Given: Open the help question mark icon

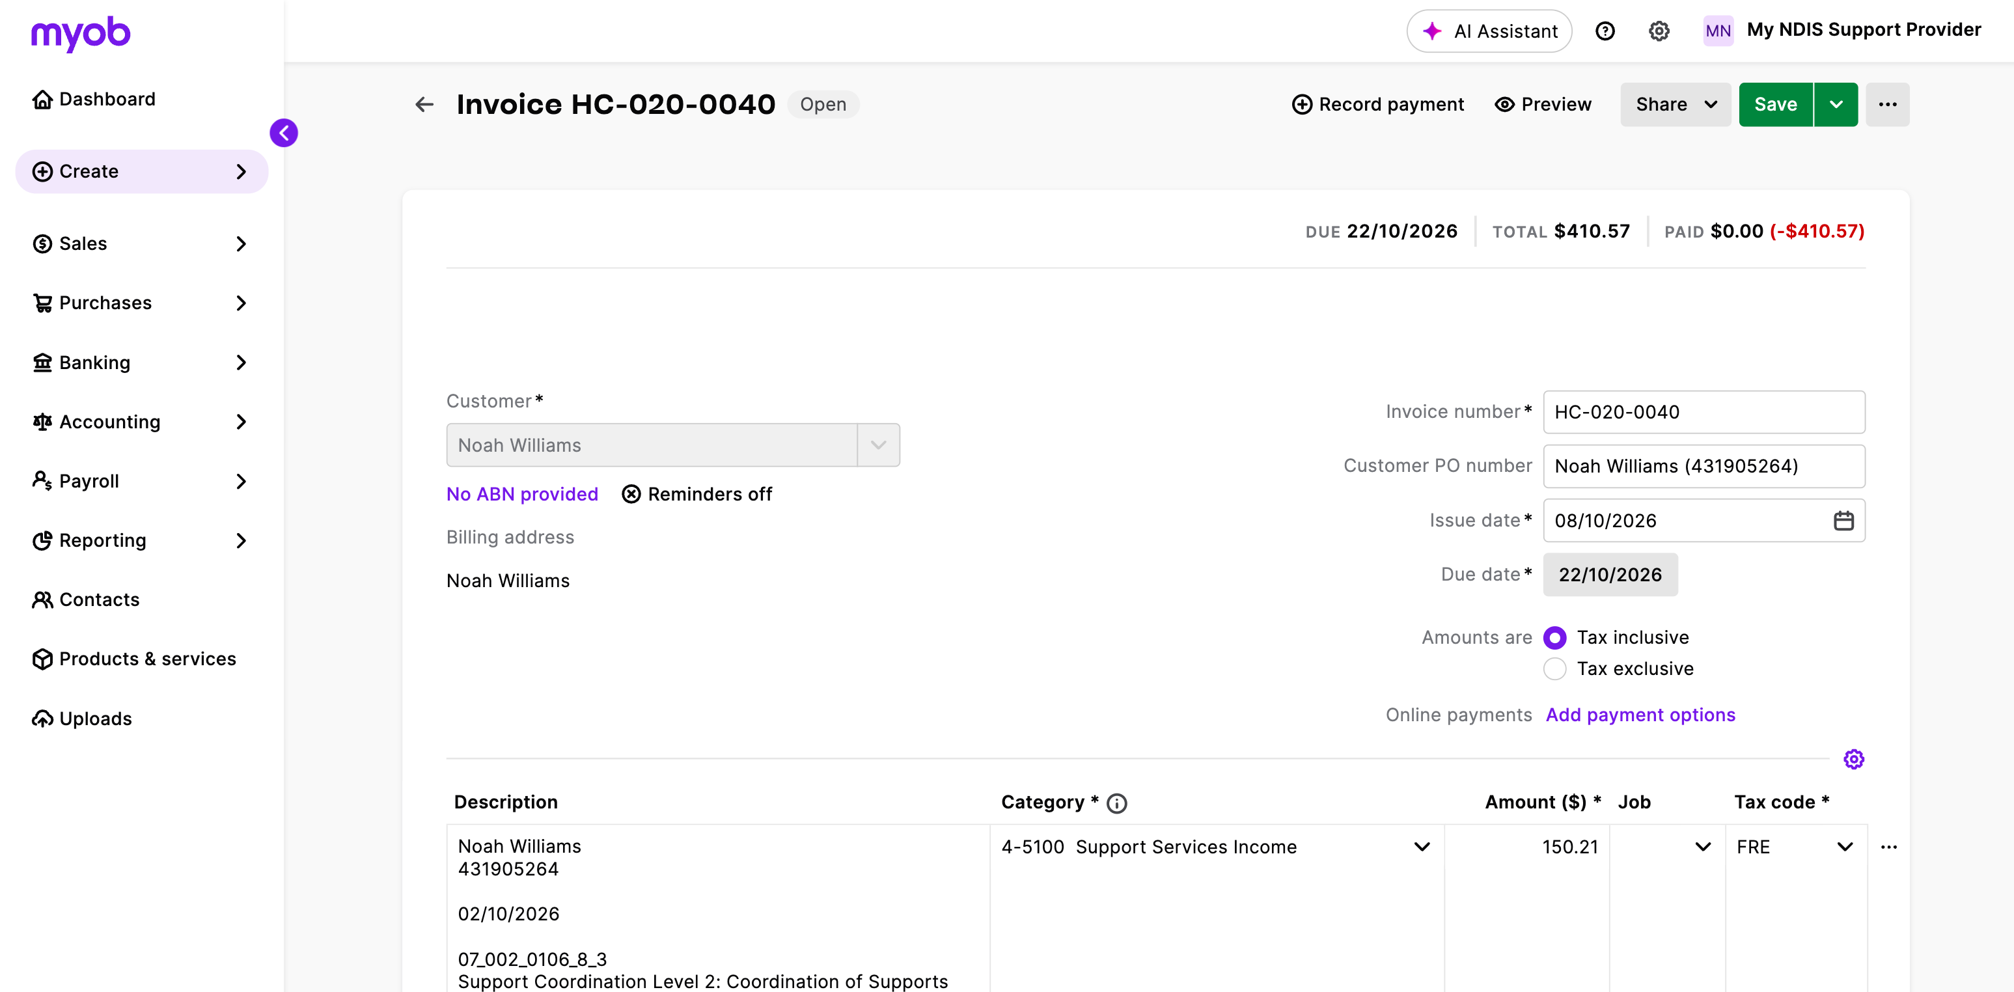Looking at the screenshot, I should (x=1605, y=31).
